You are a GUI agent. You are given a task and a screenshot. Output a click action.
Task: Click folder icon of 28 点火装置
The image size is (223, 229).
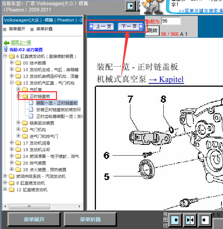pyautogui.click(x=18, y=170)
